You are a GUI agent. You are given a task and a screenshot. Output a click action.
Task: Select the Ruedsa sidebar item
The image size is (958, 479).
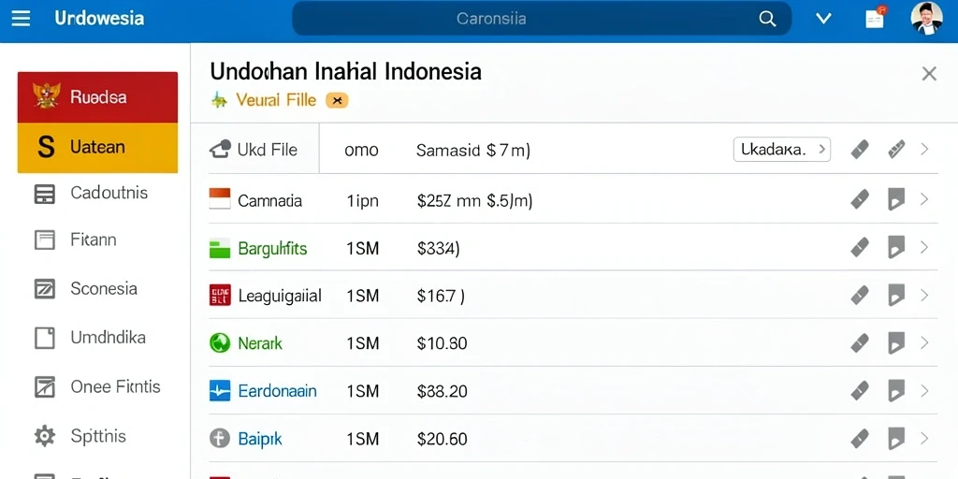(x=97, y=97)
